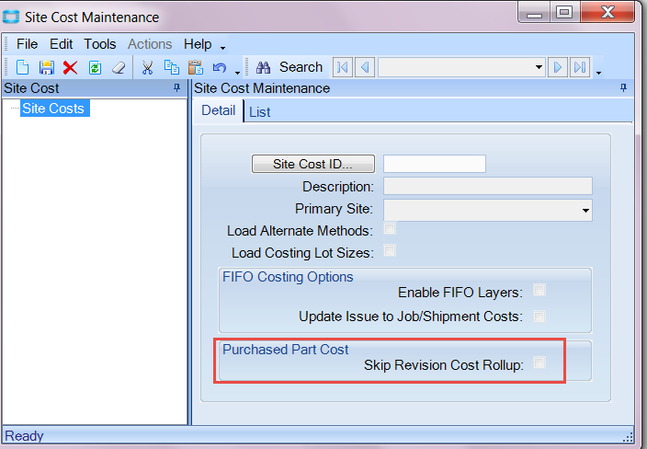
Task: Click the Cut scissors icon
Action: point(147,67)
